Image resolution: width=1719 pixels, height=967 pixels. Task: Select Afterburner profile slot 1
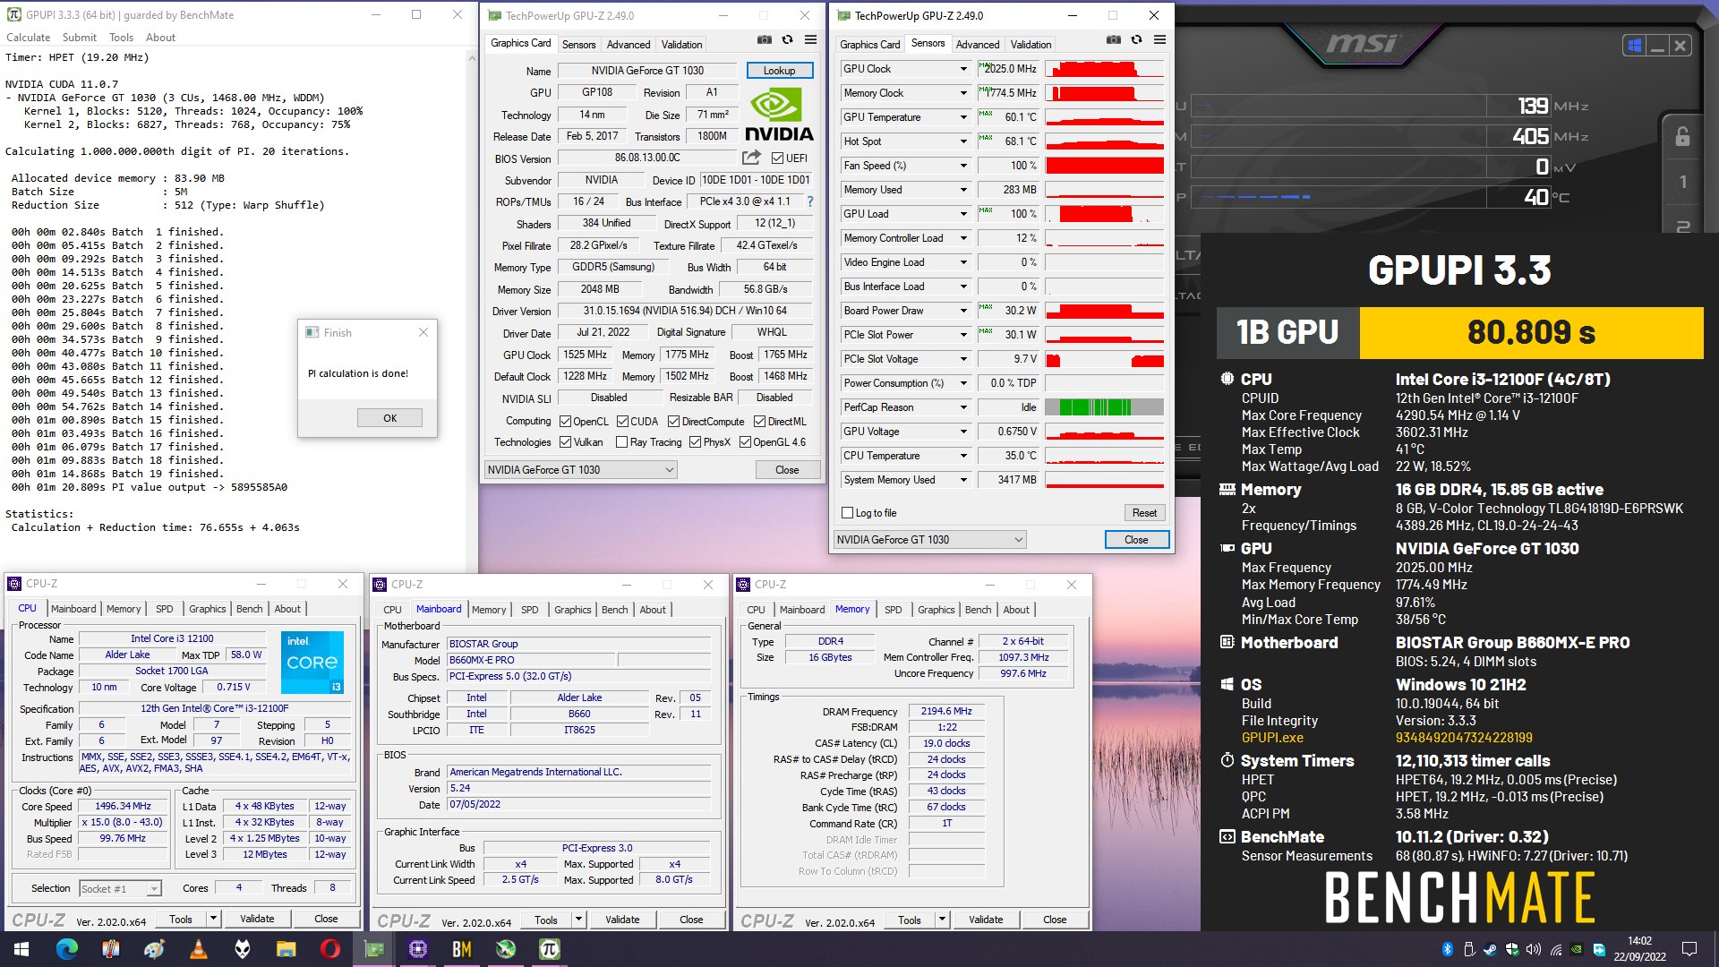1682,182
